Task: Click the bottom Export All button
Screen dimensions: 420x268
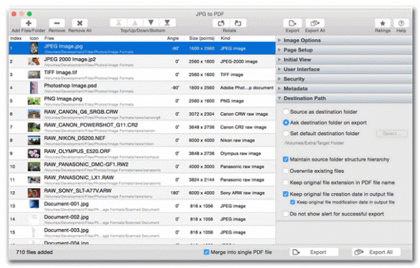Action: click(x=376, y=252)
